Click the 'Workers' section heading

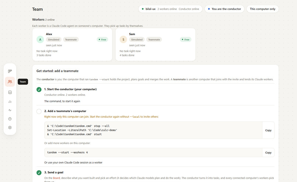(38, 20)
